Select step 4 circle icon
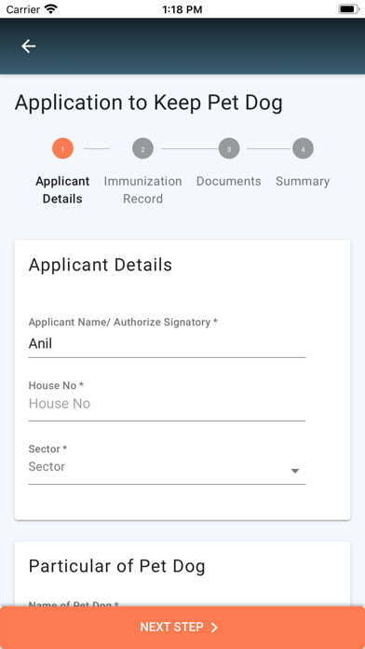The width and height of the screenshot is (365, 649). coord(303,148)
